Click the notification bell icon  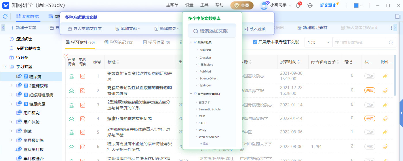pos(298,5)
